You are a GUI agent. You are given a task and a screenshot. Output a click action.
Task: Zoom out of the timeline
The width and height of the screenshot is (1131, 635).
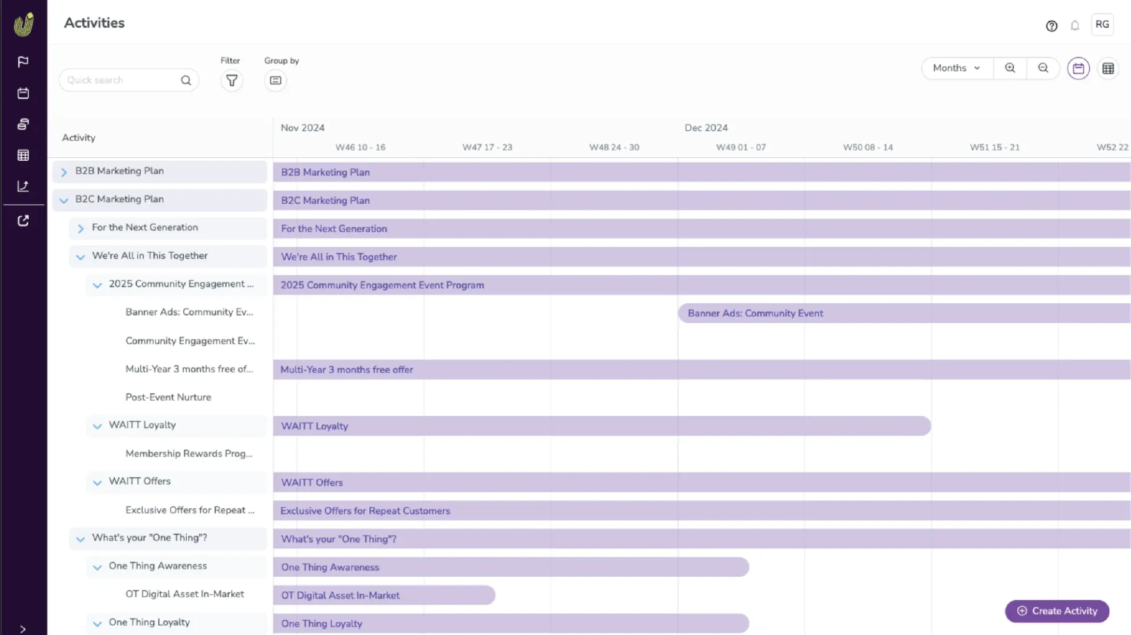[x=1043, y=68]
